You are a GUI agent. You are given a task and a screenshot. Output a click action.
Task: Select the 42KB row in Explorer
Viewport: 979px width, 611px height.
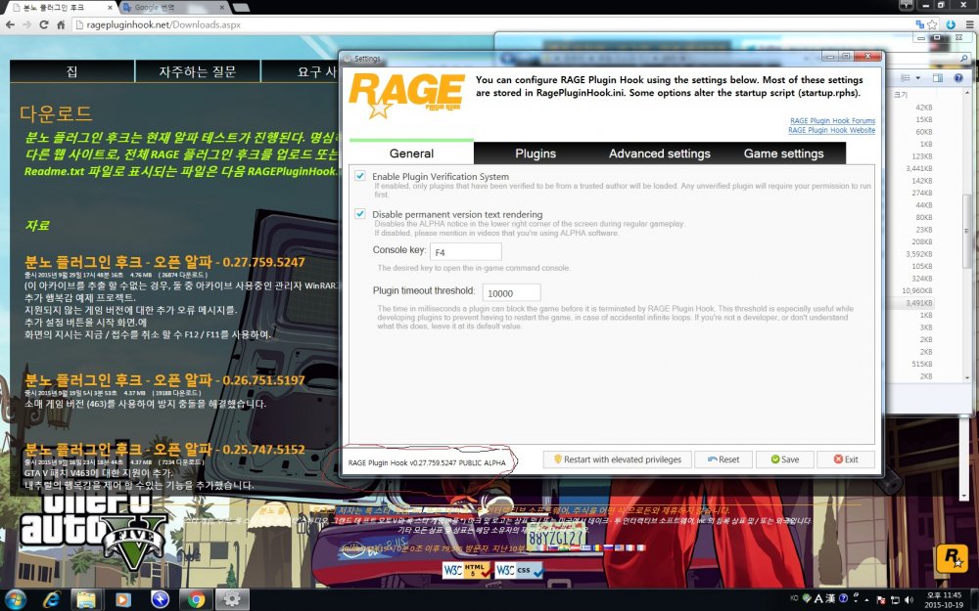(923, 108)
